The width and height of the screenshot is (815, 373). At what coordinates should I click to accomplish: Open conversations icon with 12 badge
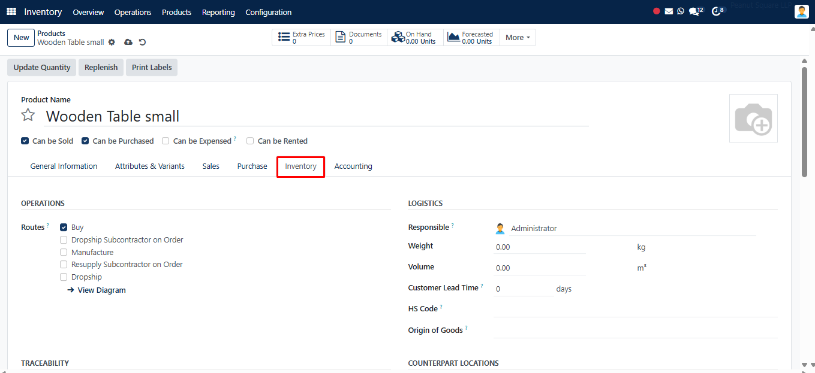coord(696,11)
